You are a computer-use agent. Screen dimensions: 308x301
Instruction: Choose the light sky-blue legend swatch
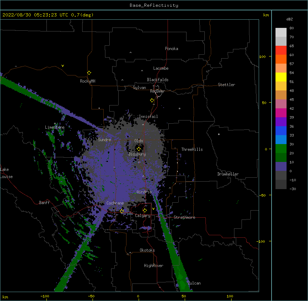click(281, 140)
